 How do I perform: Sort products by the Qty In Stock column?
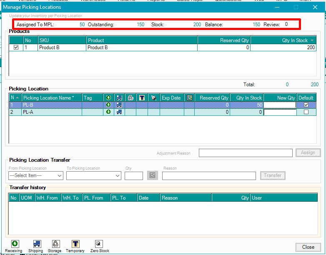tap(283, 40)
